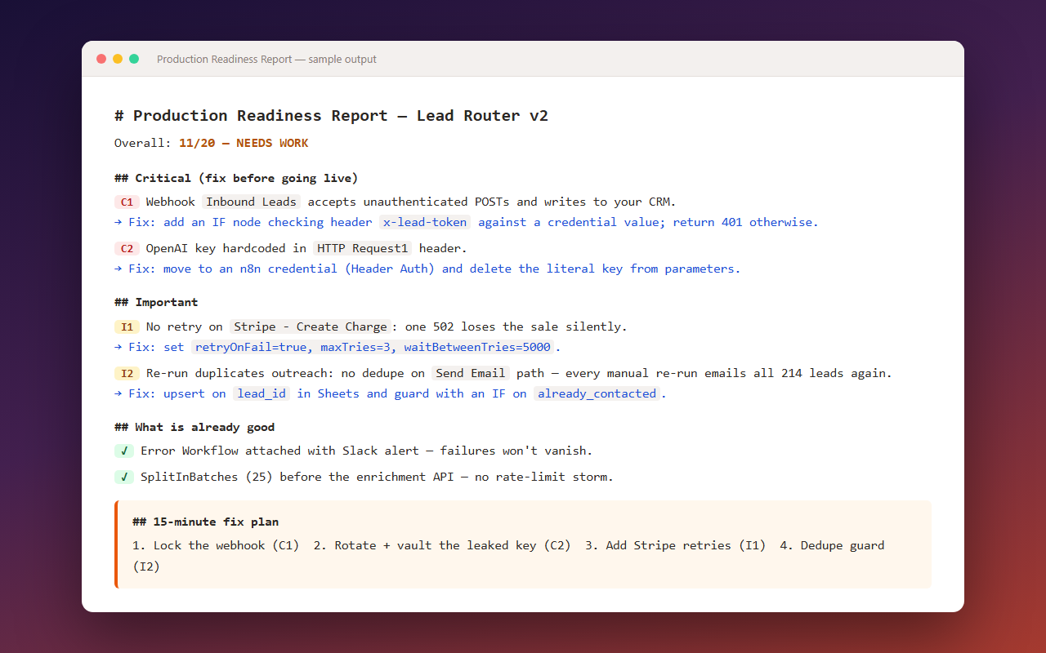Click the 'lead_id' code tag
This screenshot has width=1046, height=653.
tap(261, 393)
